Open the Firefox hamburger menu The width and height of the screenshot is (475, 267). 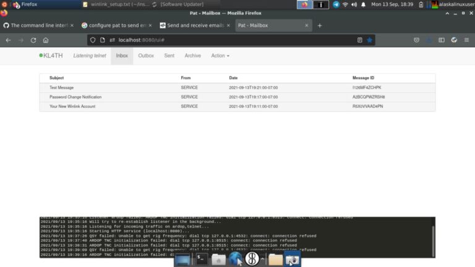click(x=466, y=40)
